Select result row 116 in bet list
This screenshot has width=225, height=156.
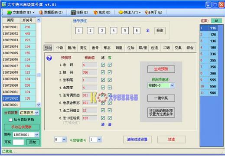point(209,28)
